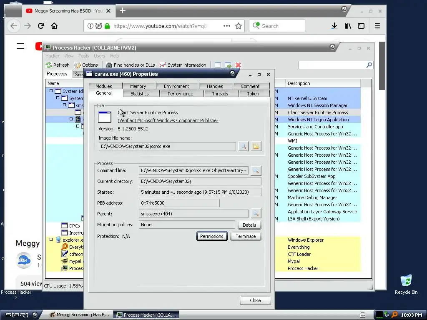Open Recycle Bin on desktop
Viewport: 427px width, 320px height.
[406, 285]
